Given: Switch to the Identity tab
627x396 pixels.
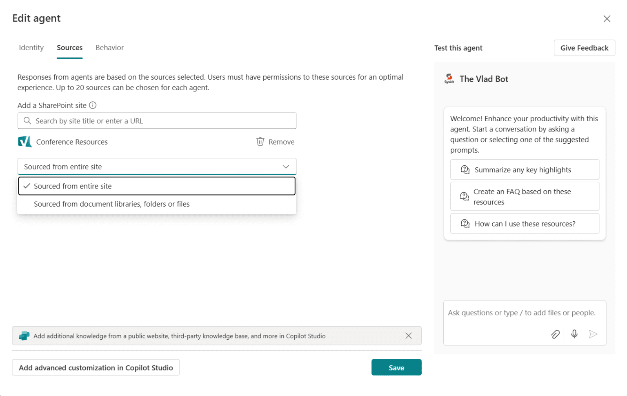Looking at the screenshot, I should point(31,48).
